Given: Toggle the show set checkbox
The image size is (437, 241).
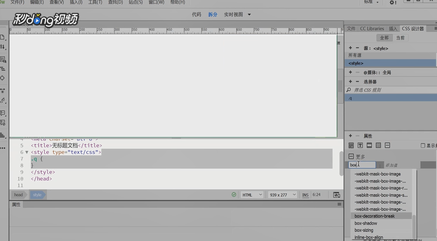Looking at the screenshot, I should point(423,146).
